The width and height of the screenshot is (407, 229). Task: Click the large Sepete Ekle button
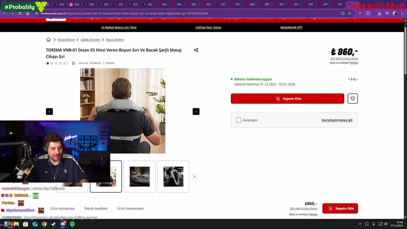(287, 99)
